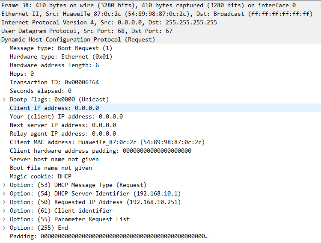
Task: Select the highlighted Client IP address row
Action: tap(54, 108)
